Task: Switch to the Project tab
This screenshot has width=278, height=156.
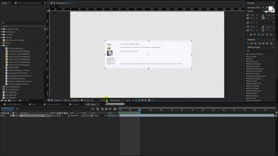Action: [4, 3]
